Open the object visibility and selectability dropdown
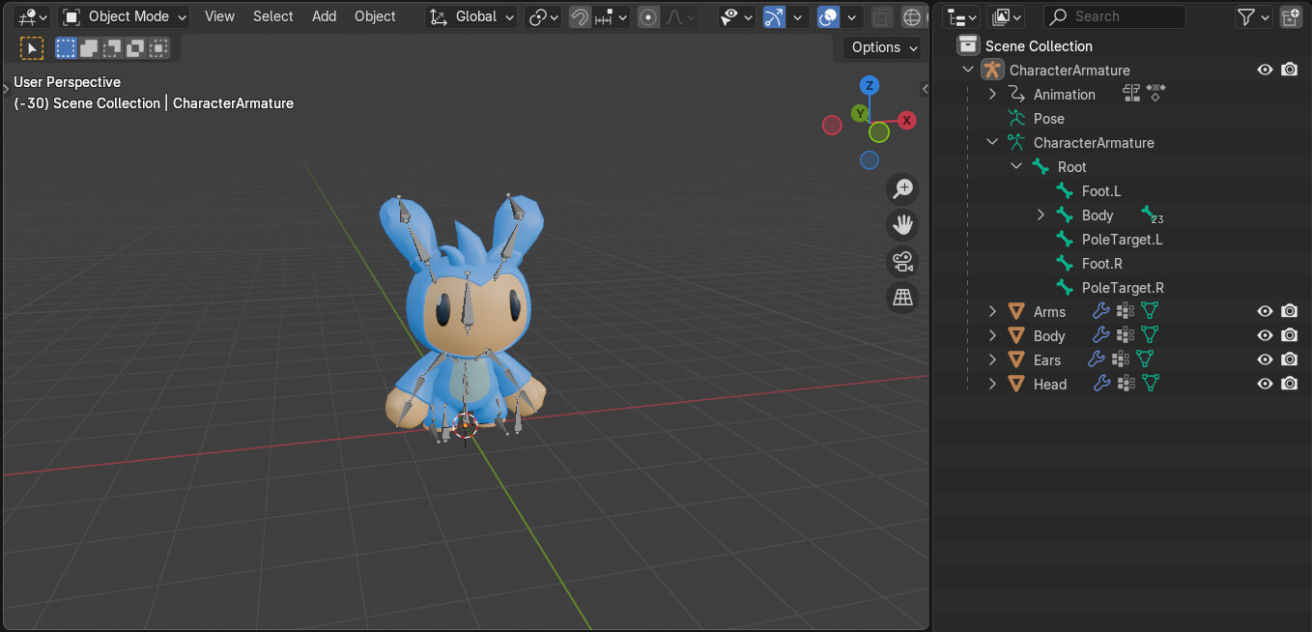The image size is (1312, 632). [x=736, y=16]
